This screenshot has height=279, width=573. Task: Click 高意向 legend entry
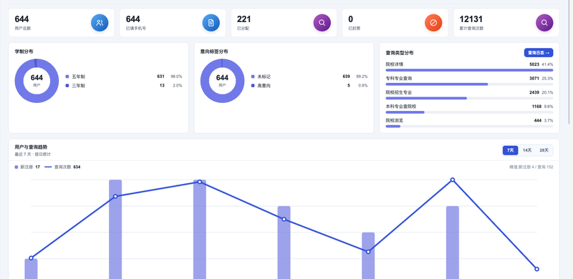[261, 85]
